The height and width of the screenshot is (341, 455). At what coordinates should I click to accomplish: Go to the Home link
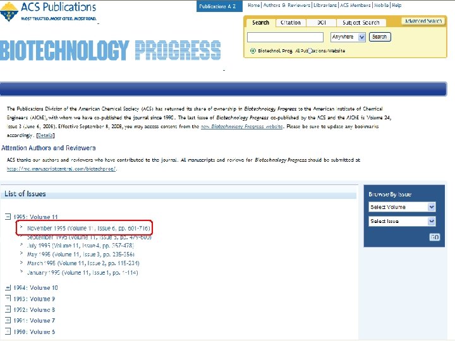253,5
